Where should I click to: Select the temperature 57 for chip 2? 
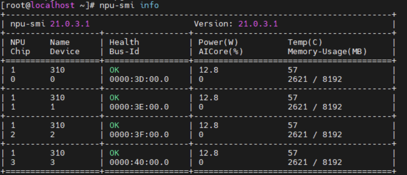pos(293,126)
